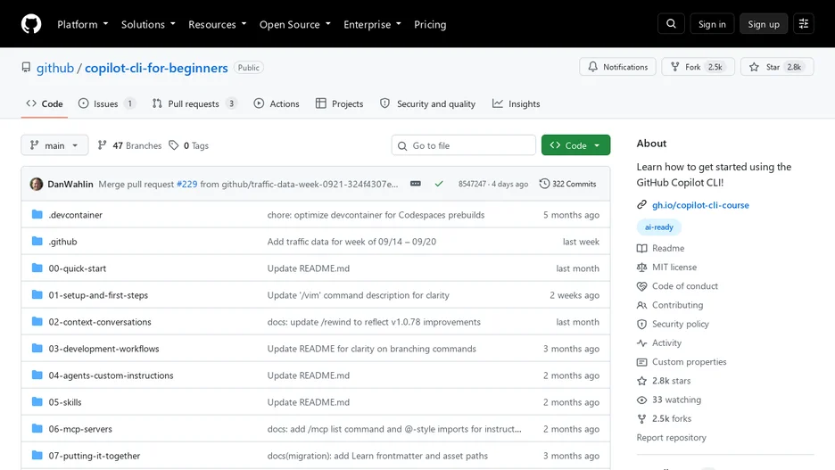The height and width of the screenshot is (470, 835).
Task: Click the branches icon next to 47 Branches
Action: (x=103, y=145)
